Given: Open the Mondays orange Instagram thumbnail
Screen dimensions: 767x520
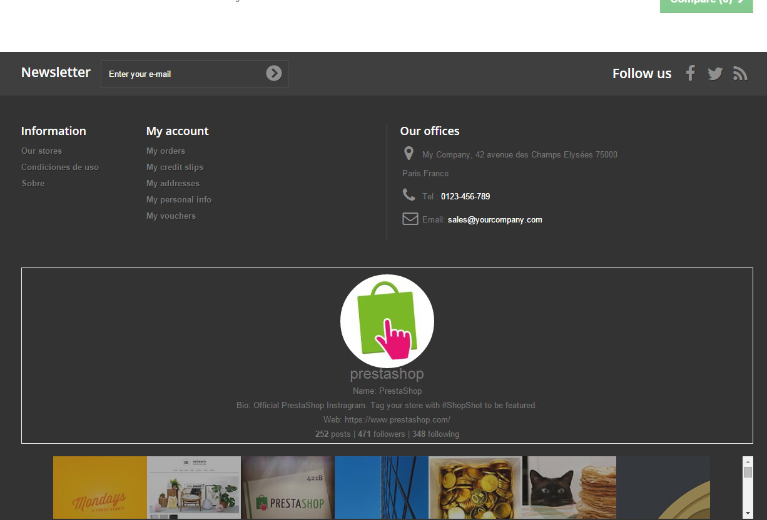Looking at the screenshot, I should tap(100, 487).
